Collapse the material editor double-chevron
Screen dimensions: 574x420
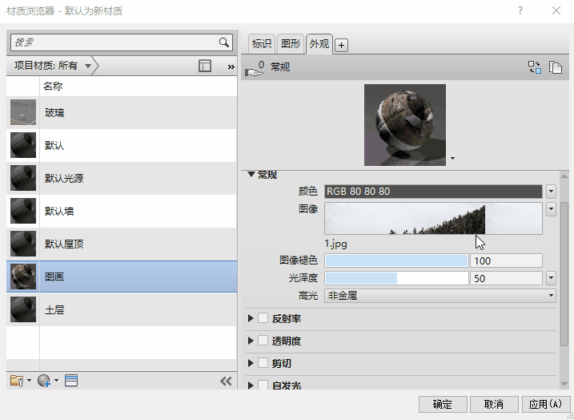[x=226, y=382]
